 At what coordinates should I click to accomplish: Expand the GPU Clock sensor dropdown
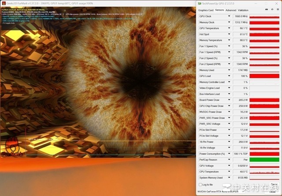pos(229,16)
